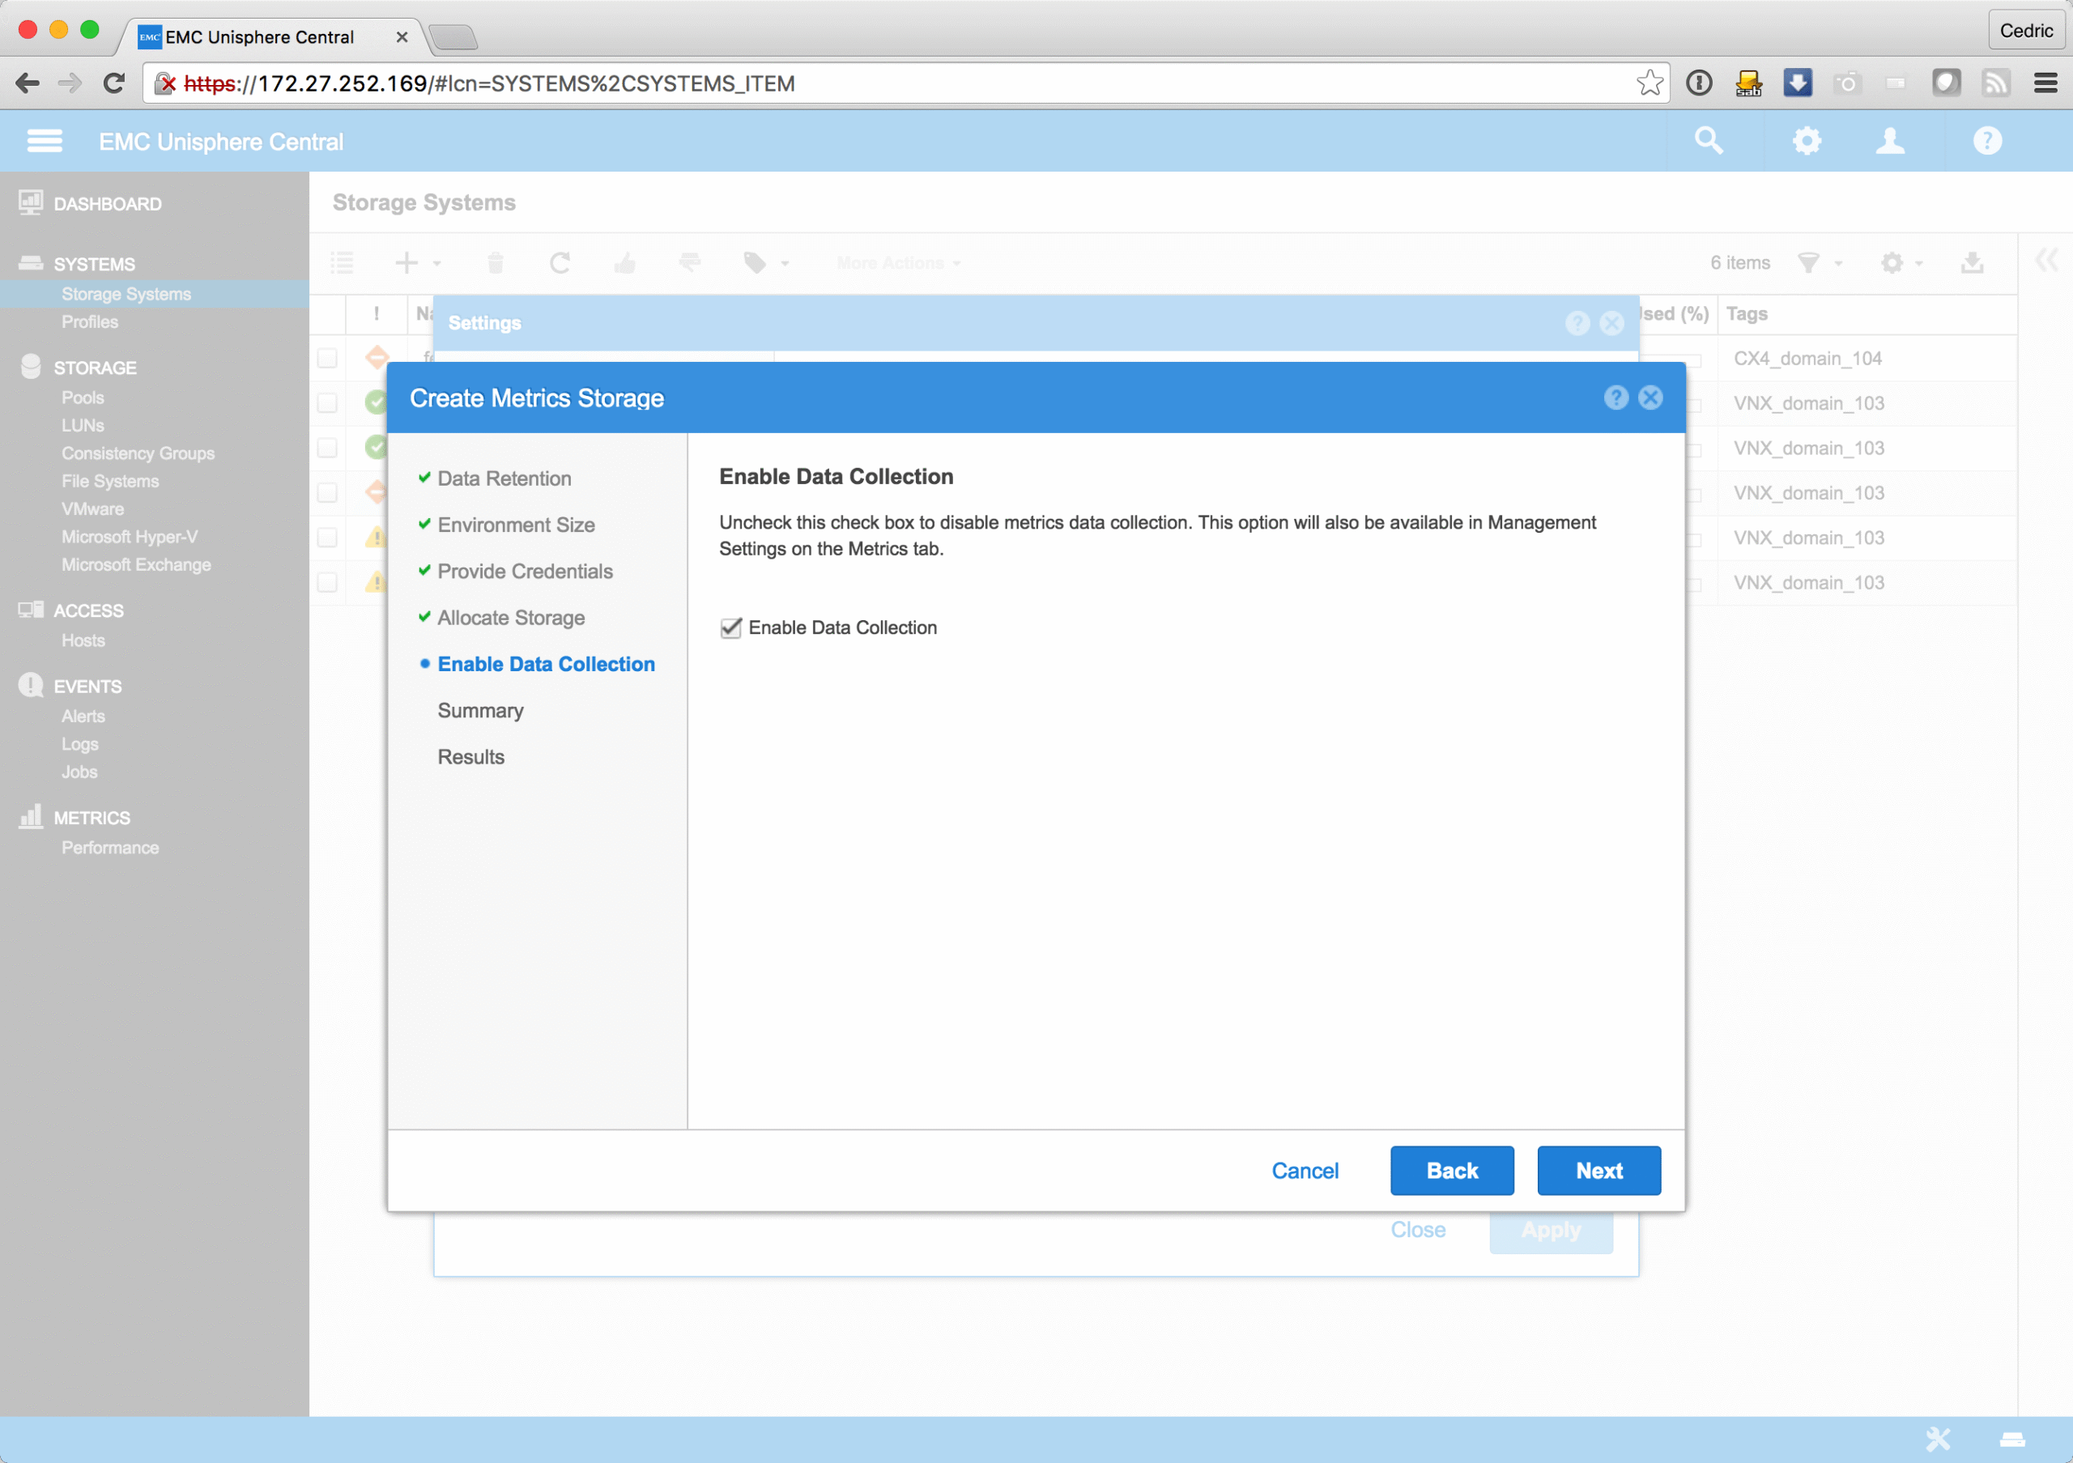Click the Cancel link in wizard

[1305, 1171]
